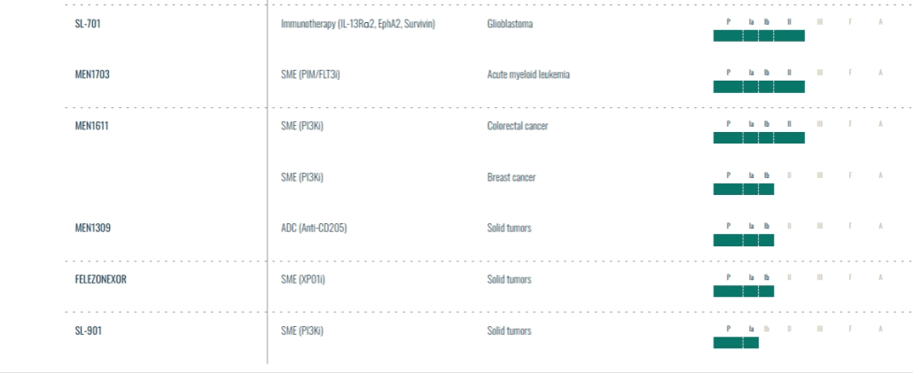Click Breast cancer phase progress bar
Image resolution: width=913 pixels, height=373 pixels.
click(x=744, y=189)
